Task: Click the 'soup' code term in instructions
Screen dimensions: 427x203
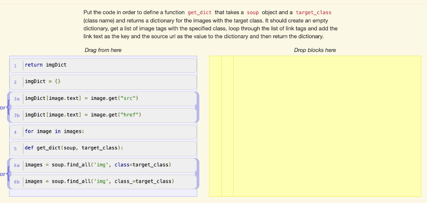Action: point(253,12)
